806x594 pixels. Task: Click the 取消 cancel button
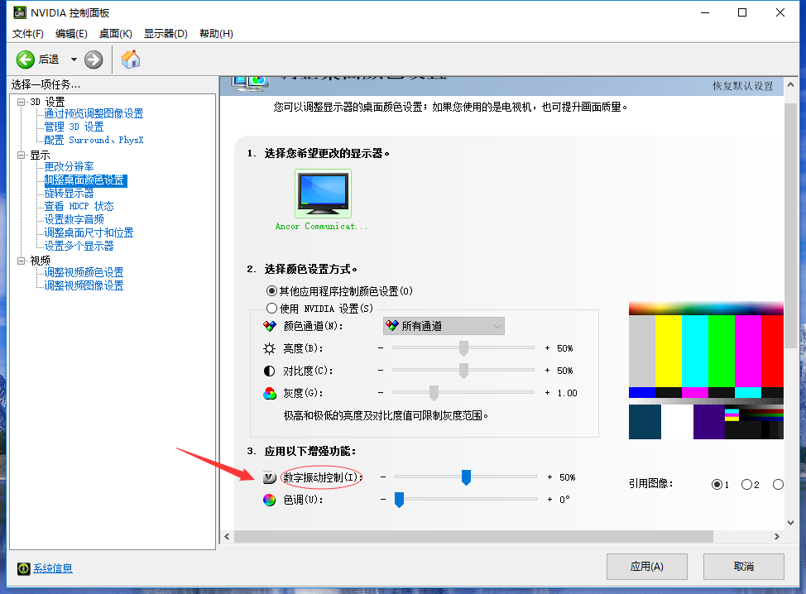[x=744, y=567]
